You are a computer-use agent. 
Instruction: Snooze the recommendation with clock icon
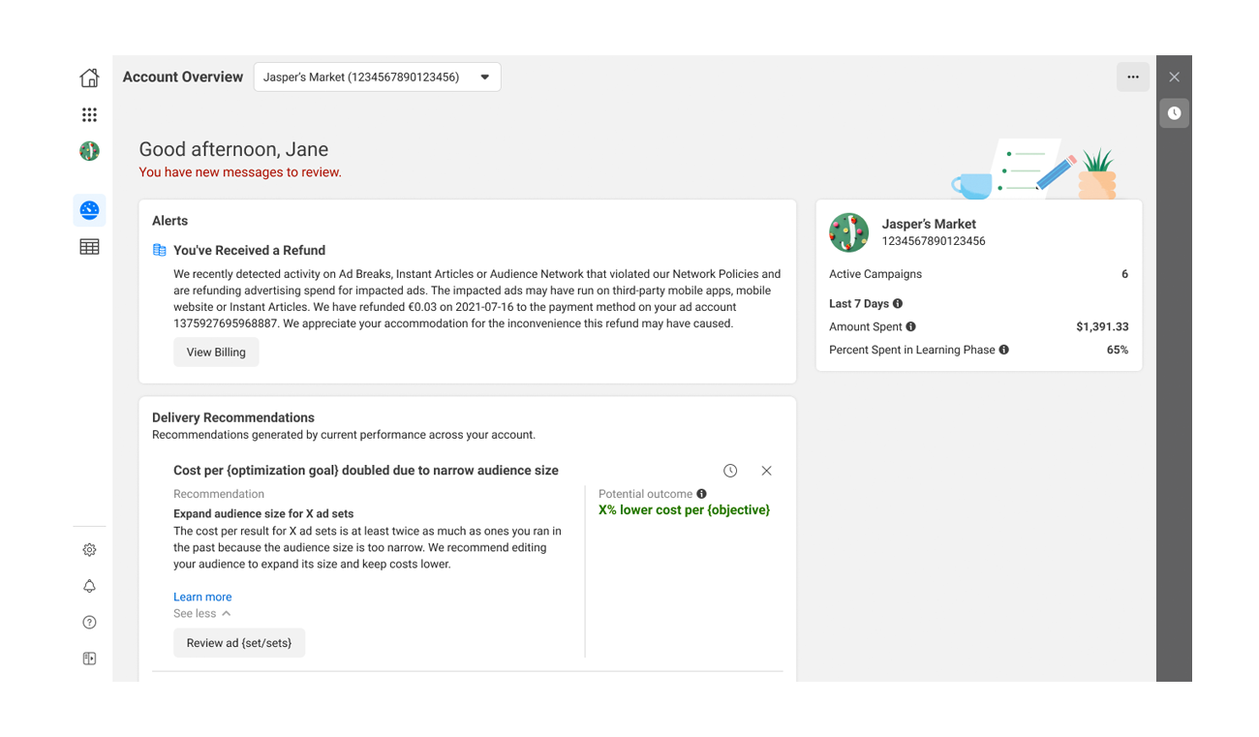point(730,471)
